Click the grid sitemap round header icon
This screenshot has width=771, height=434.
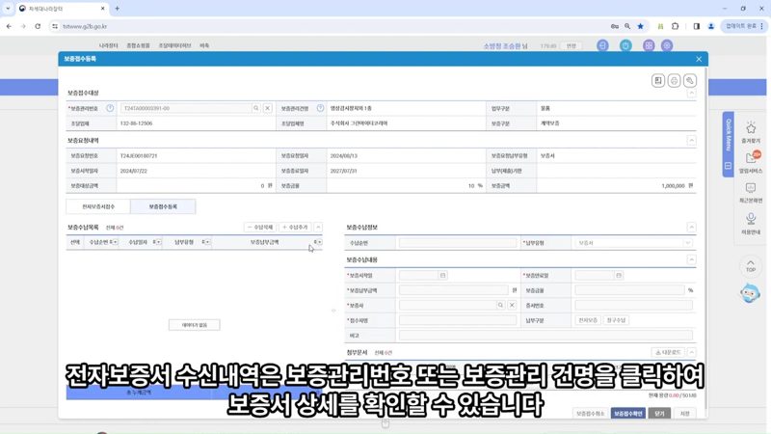[x=649, y=45]
